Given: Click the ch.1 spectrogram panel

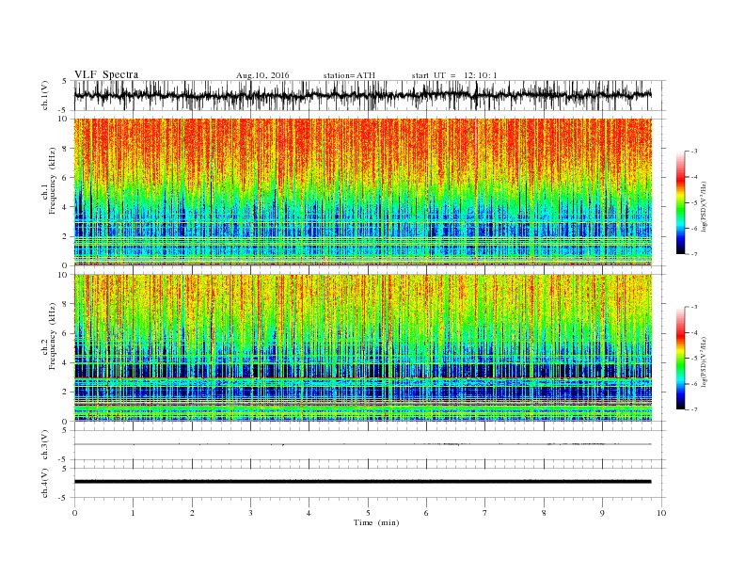Looking at the screenshot, I should (363, 192).
